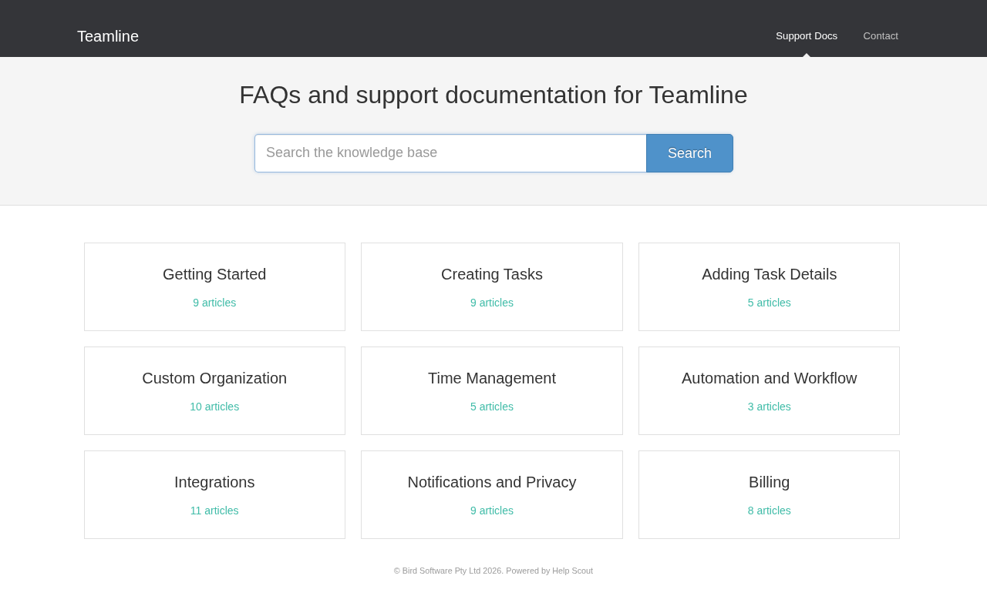
Task: Open the Getting Started category
Action: coord(214,287)
